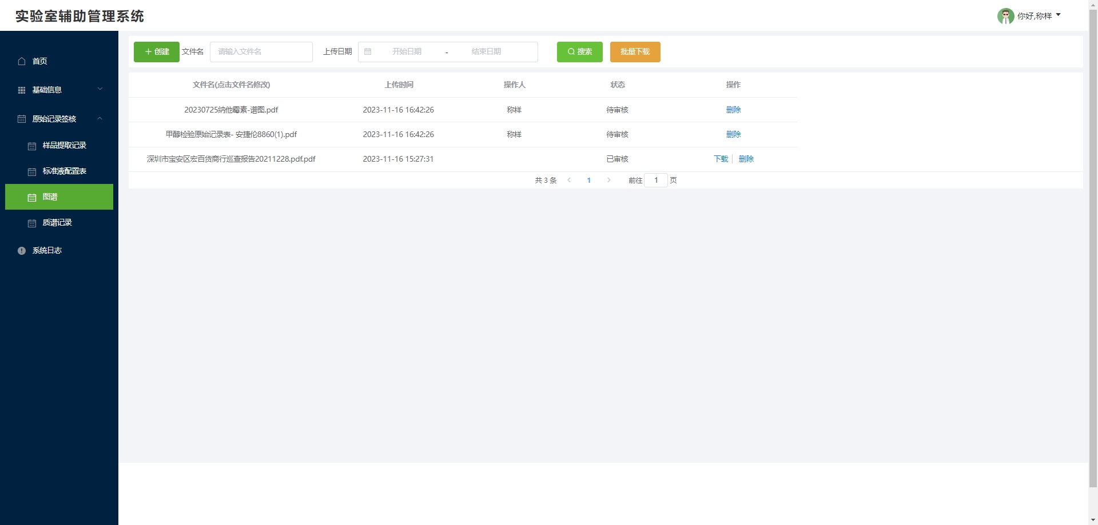
Task: Click the icon beside 质谱记录
Action: coord(32,223)
